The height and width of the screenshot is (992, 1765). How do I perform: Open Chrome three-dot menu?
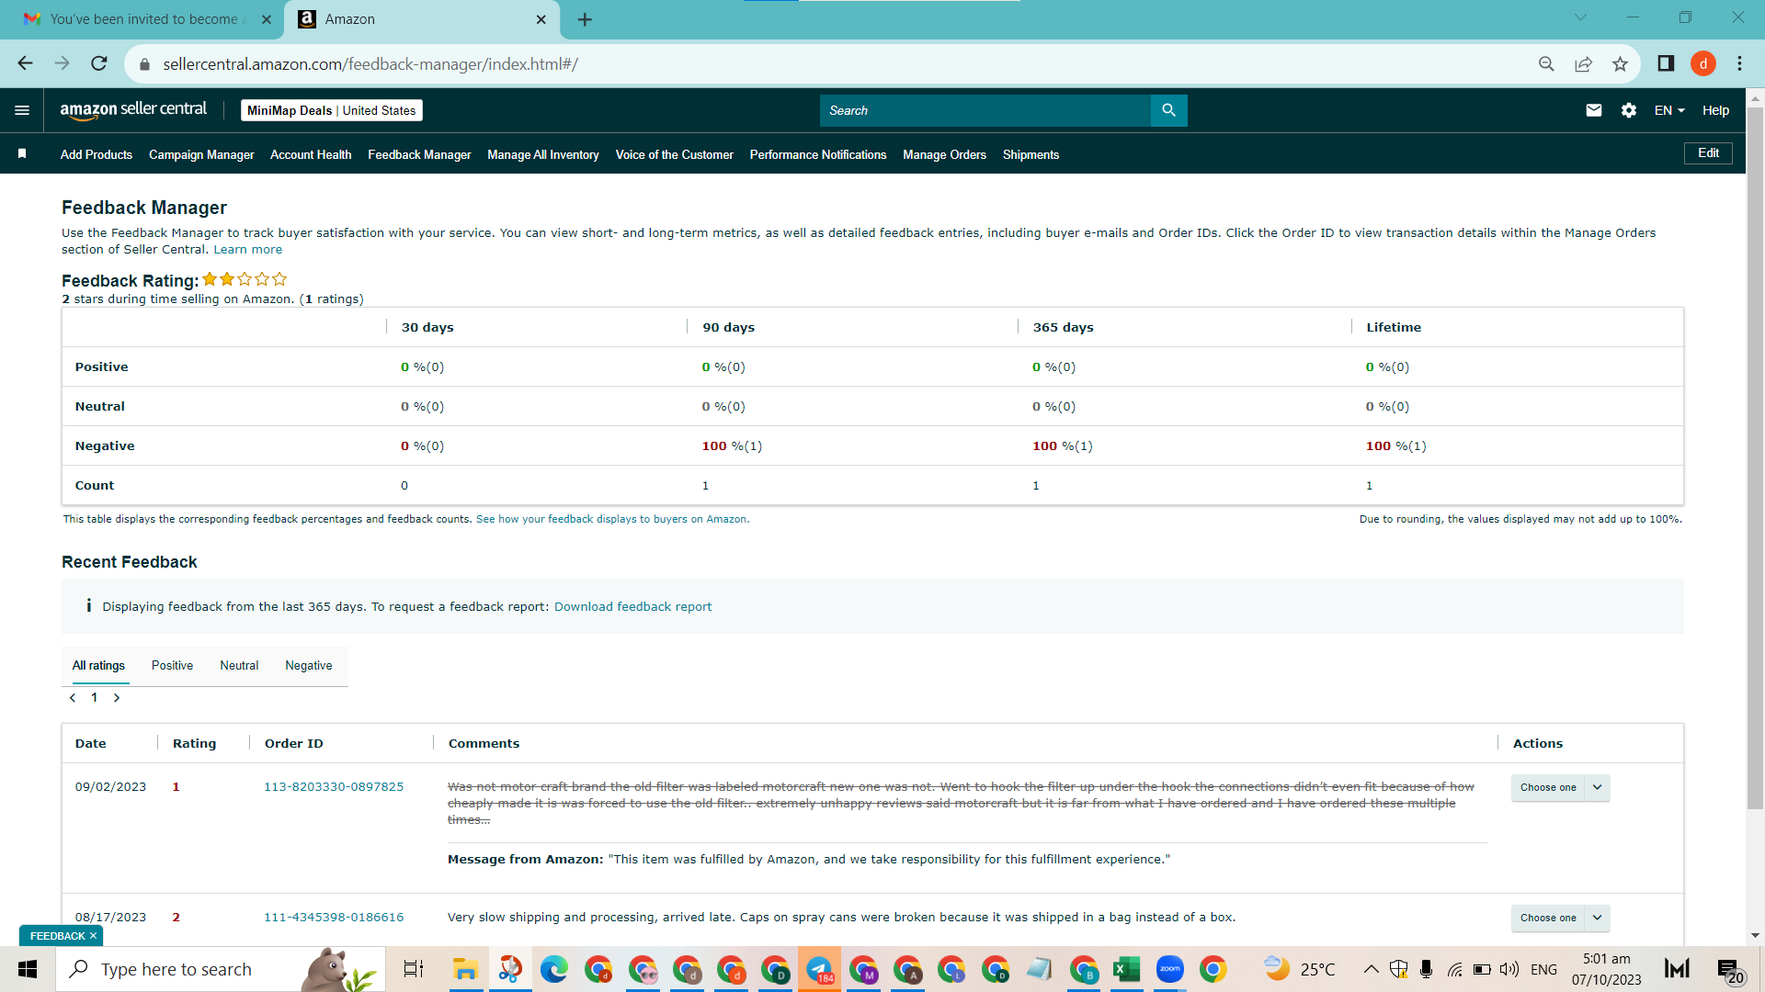coord(1739,63)
